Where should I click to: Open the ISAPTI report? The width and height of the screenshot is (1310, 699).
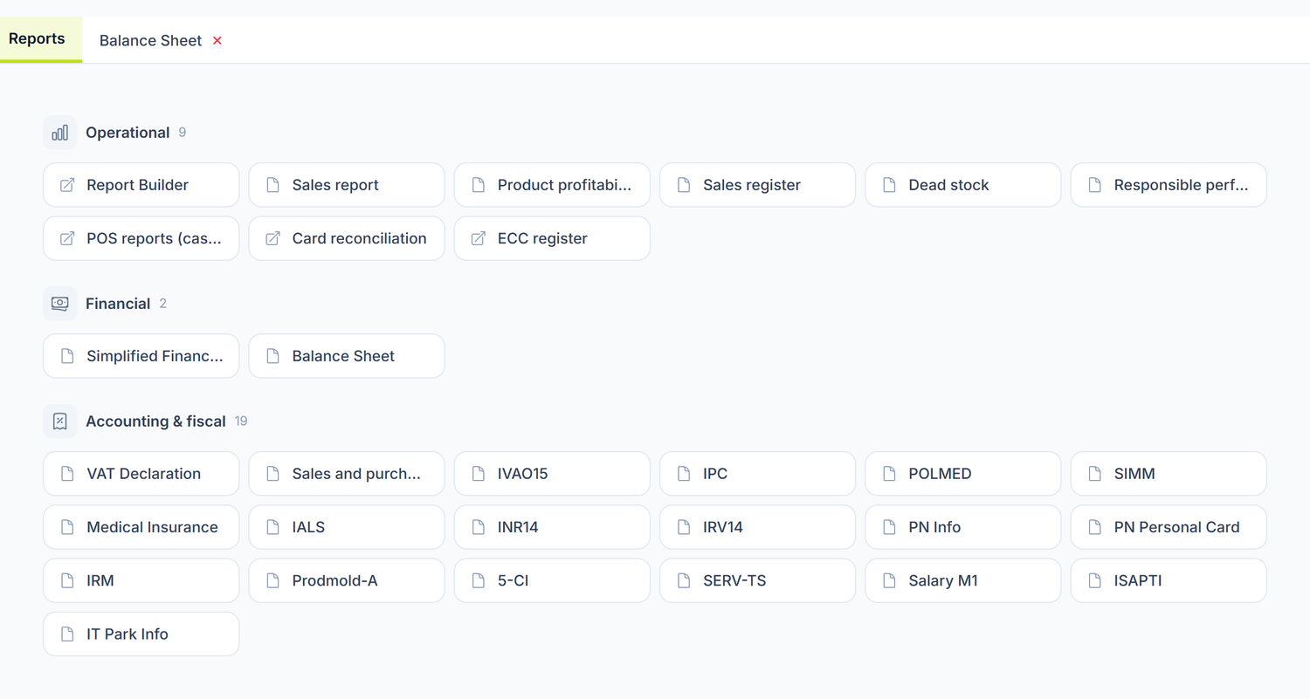click(x=1169, y=581)
